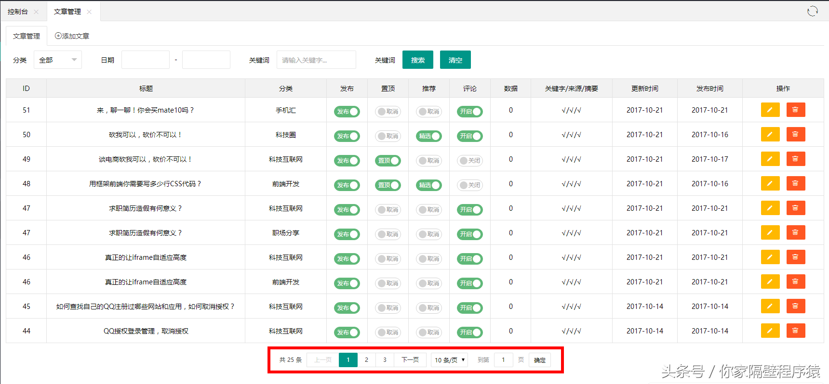Delete article 47 in the 科技互联网 category
Screen dimensions: 829x384
point(796,208)
